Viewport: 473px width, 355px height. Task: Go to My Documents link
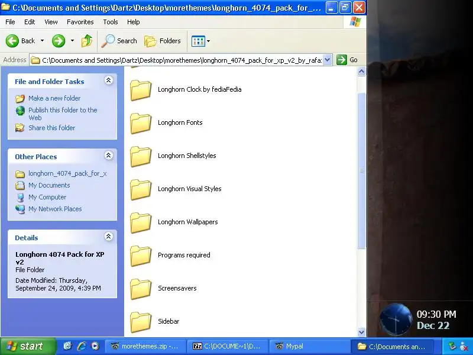click(x=49, y=185)
